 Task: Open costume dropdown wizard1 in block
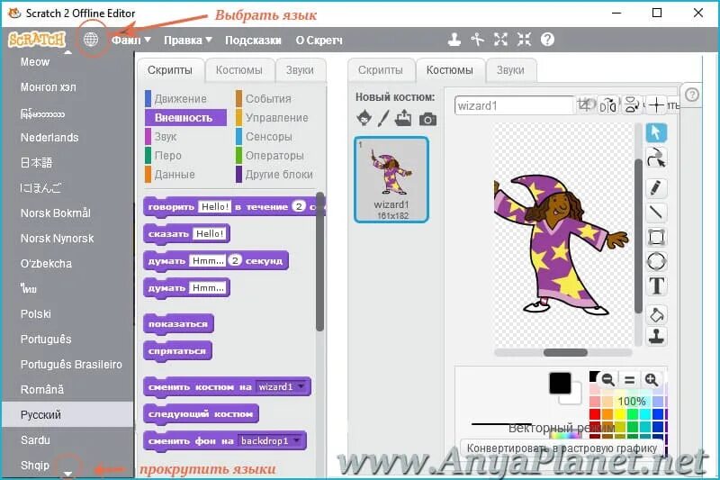click(282, 386)
